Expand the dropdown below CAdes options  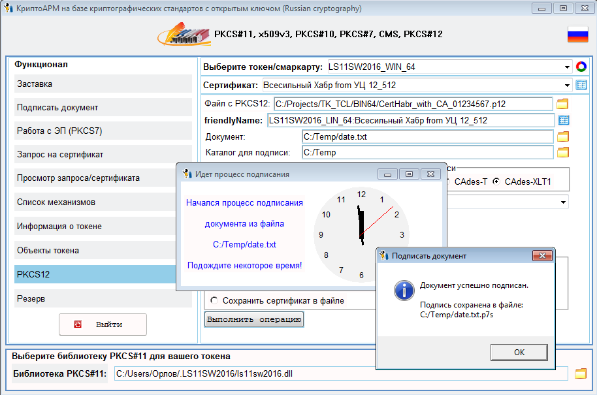click(x=563, y=202)
